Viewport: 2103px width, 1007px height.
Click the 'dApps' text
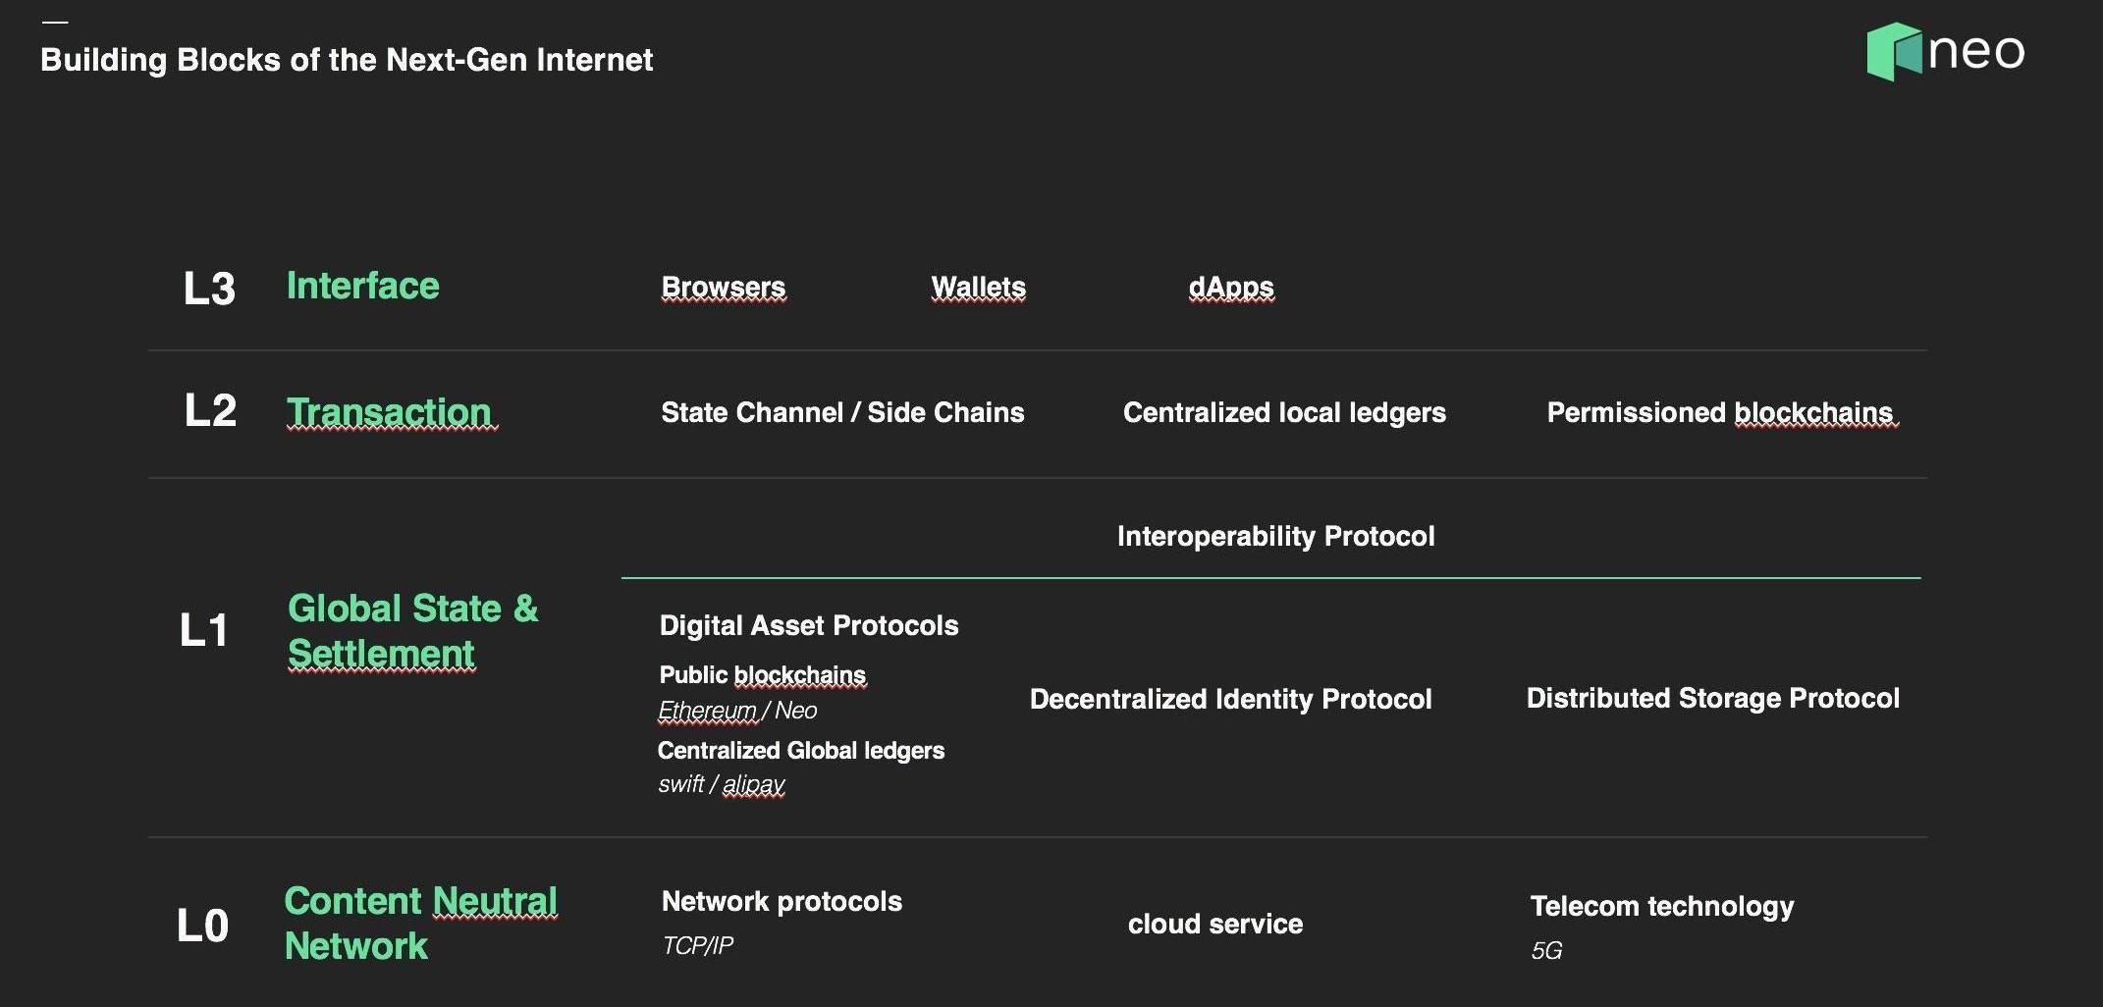(1231, 287)
